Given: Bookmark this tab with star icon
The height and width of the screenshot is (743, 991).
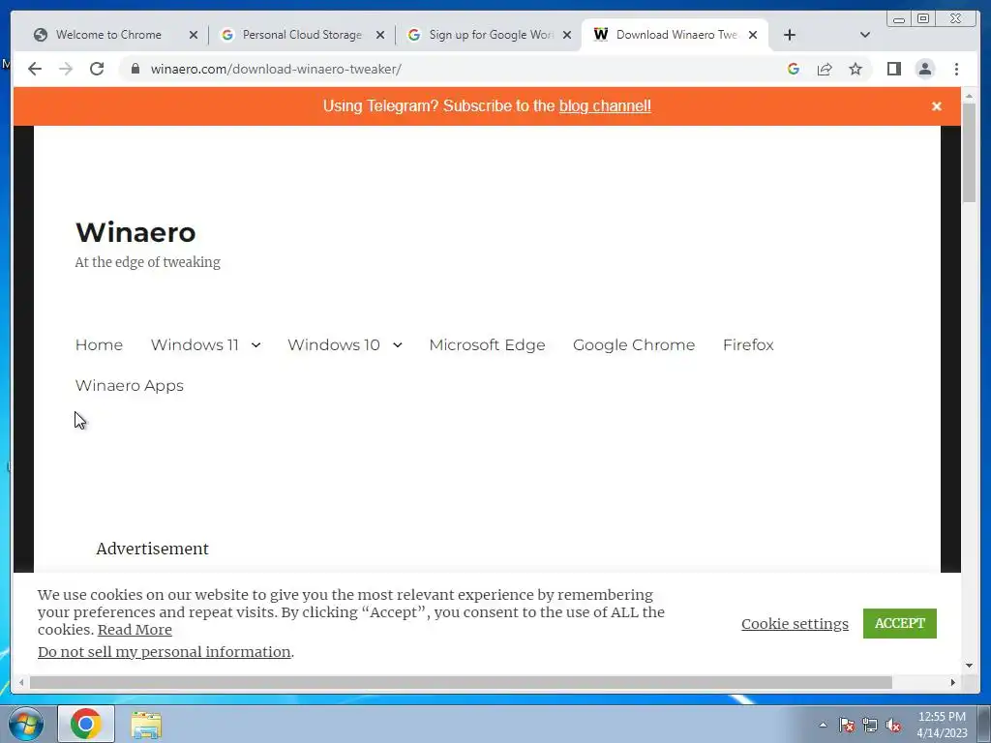Looking at the screenshot, I should click(x=856, y=69).
